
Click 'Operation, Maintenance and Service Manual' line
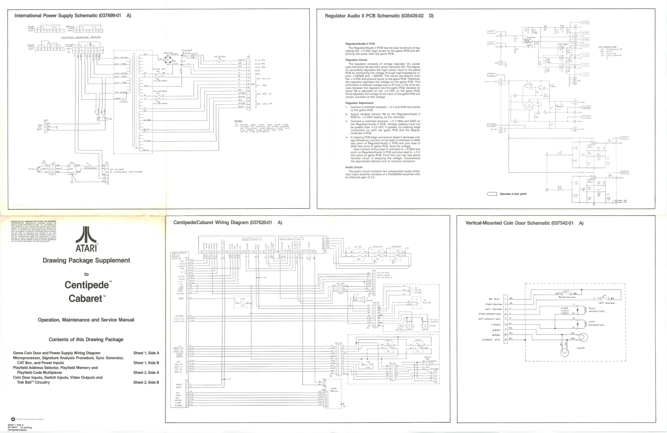pyautogui.click(x=86, y=320)
